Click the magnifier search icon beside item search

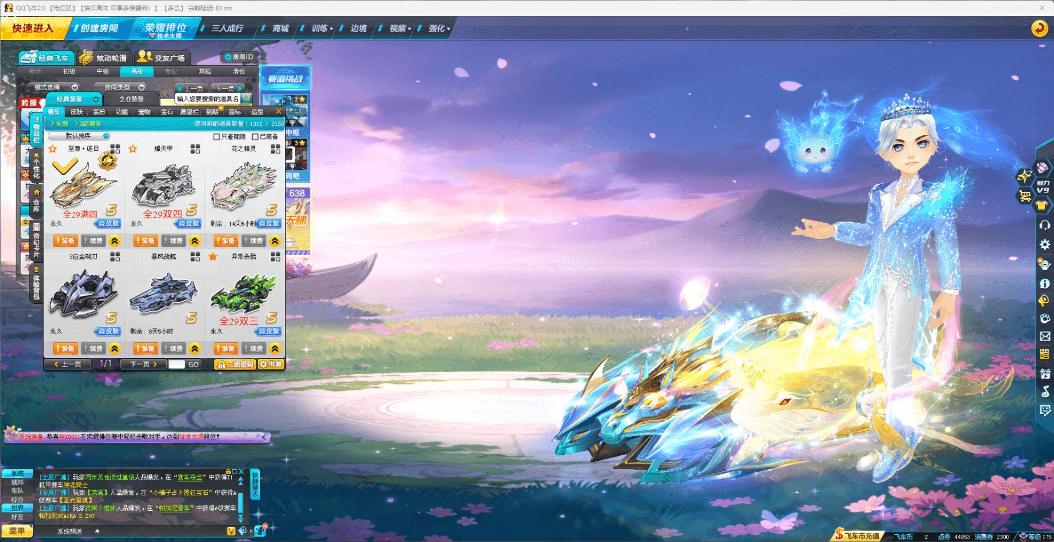[x=247, y=98]
